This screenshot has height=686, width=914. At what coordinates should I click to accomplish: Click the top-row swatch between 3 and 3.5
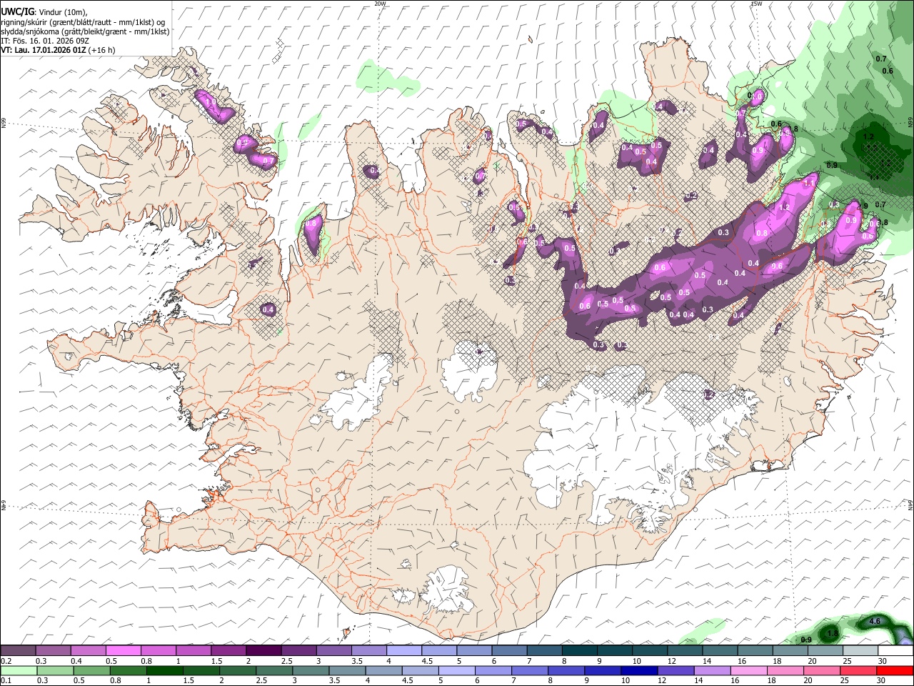click(x=333, y=650)
